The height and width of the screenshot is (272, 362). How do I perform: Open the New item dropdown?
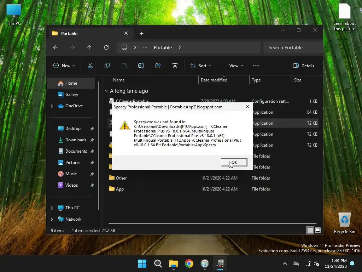[64, 66]
